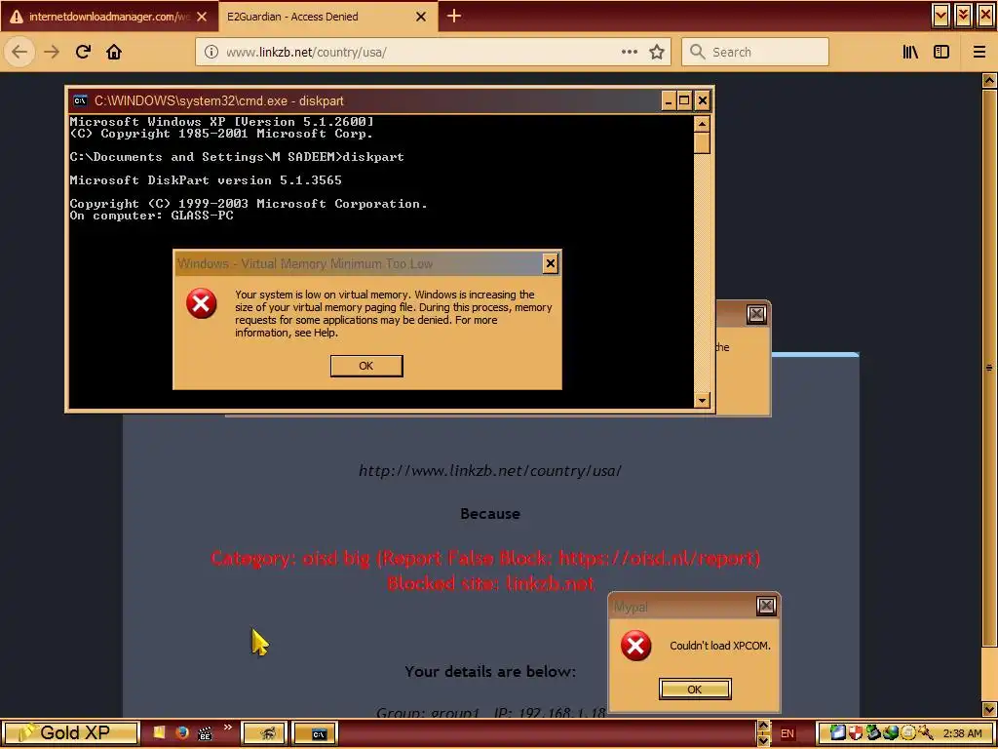Image resolution: width=998 pixels, height=749 pixels.
Task: Close the Mypal error dialog
Action: click(x=766, y=606)
